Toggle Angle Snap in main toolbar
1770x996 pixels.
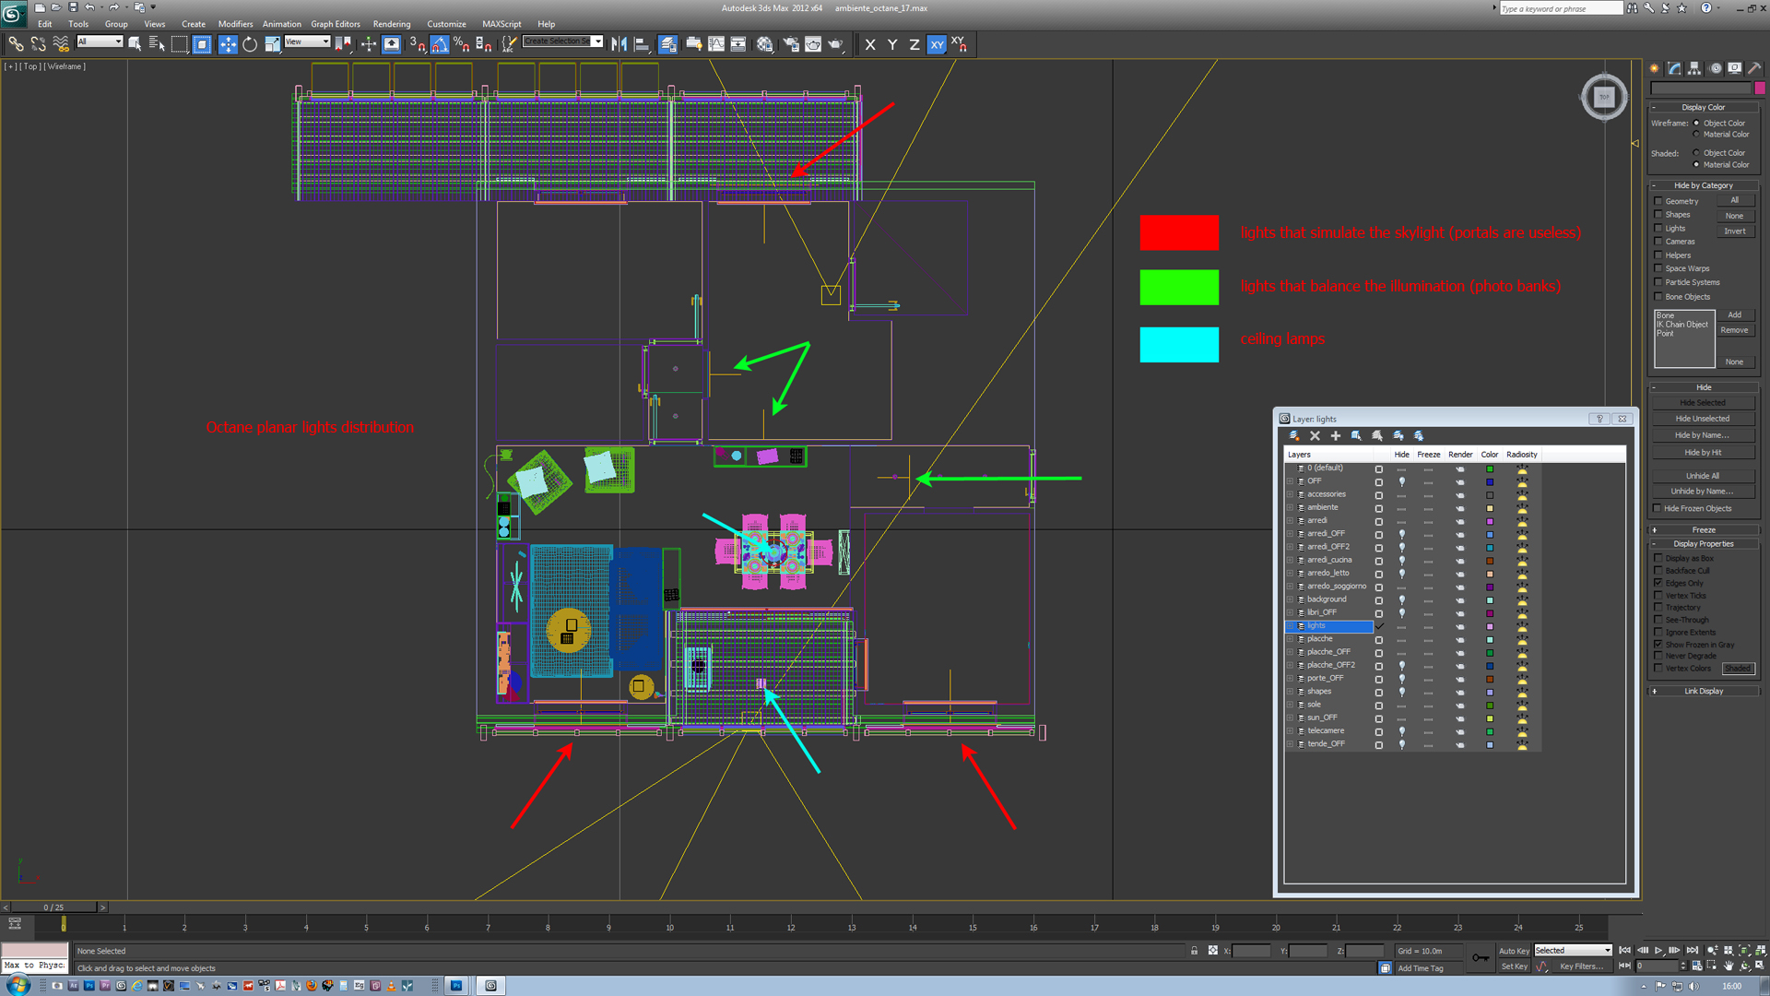click(x=440, y=44)
